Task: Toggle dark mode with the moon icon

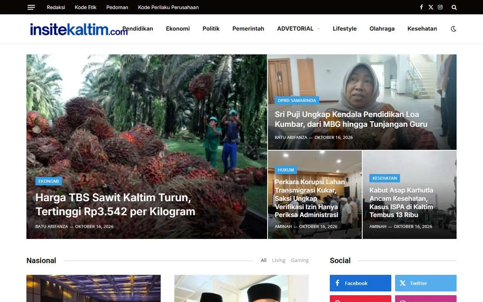Action: (x=454, y=29)
